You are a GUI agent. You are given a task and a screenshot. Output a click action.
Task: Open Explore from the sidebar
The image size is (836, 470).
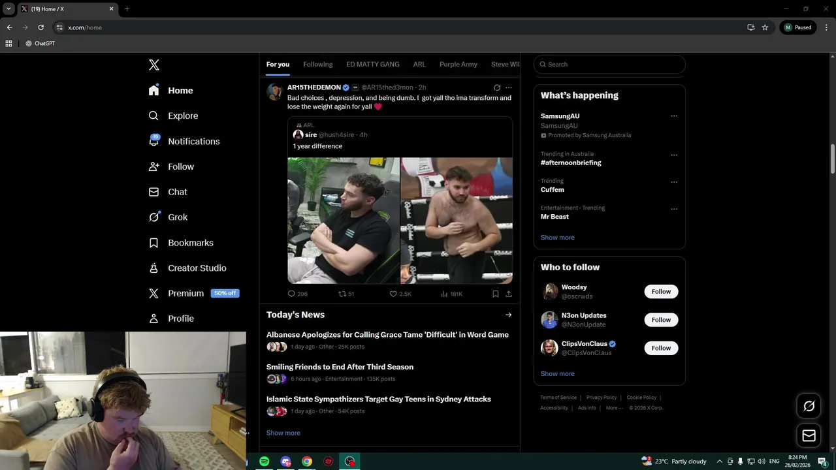pyautogui.click(x=173, y=116)
